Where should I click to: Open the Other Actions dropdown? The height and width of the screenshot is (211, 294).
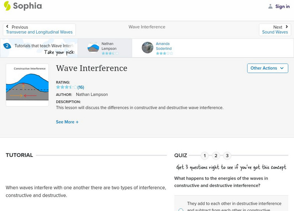267,68
